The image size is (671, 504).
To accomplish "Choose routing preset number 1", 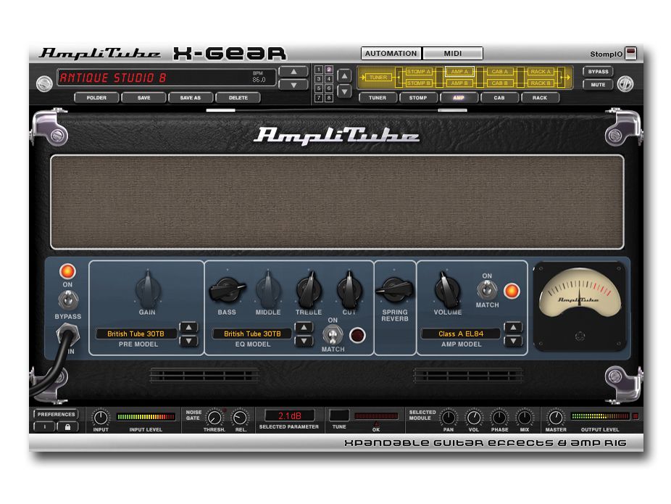I will pos(319,70).
